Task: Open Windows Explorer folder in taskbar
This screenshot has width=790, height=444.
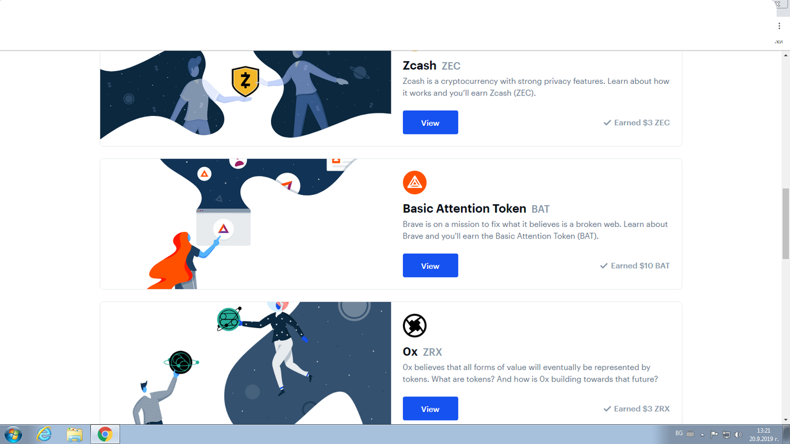Action: tap(74, 434)
